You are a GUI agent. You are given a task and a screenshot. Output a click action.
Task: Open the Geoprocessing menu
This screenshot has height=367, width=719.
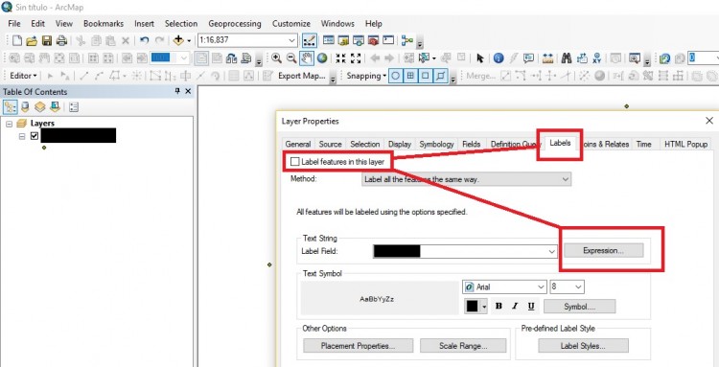234,23
